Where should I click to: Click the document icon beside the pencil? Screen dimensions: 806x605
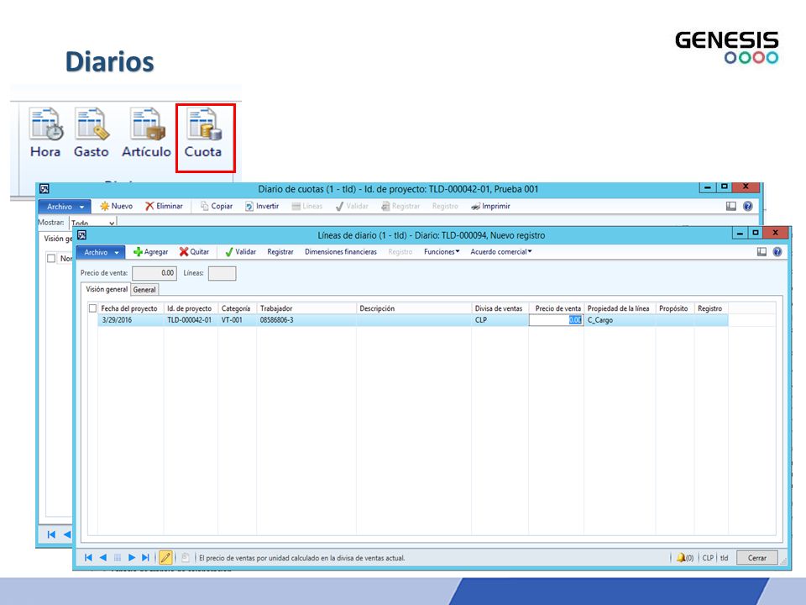pyautogui.click(x=185, y=558)
